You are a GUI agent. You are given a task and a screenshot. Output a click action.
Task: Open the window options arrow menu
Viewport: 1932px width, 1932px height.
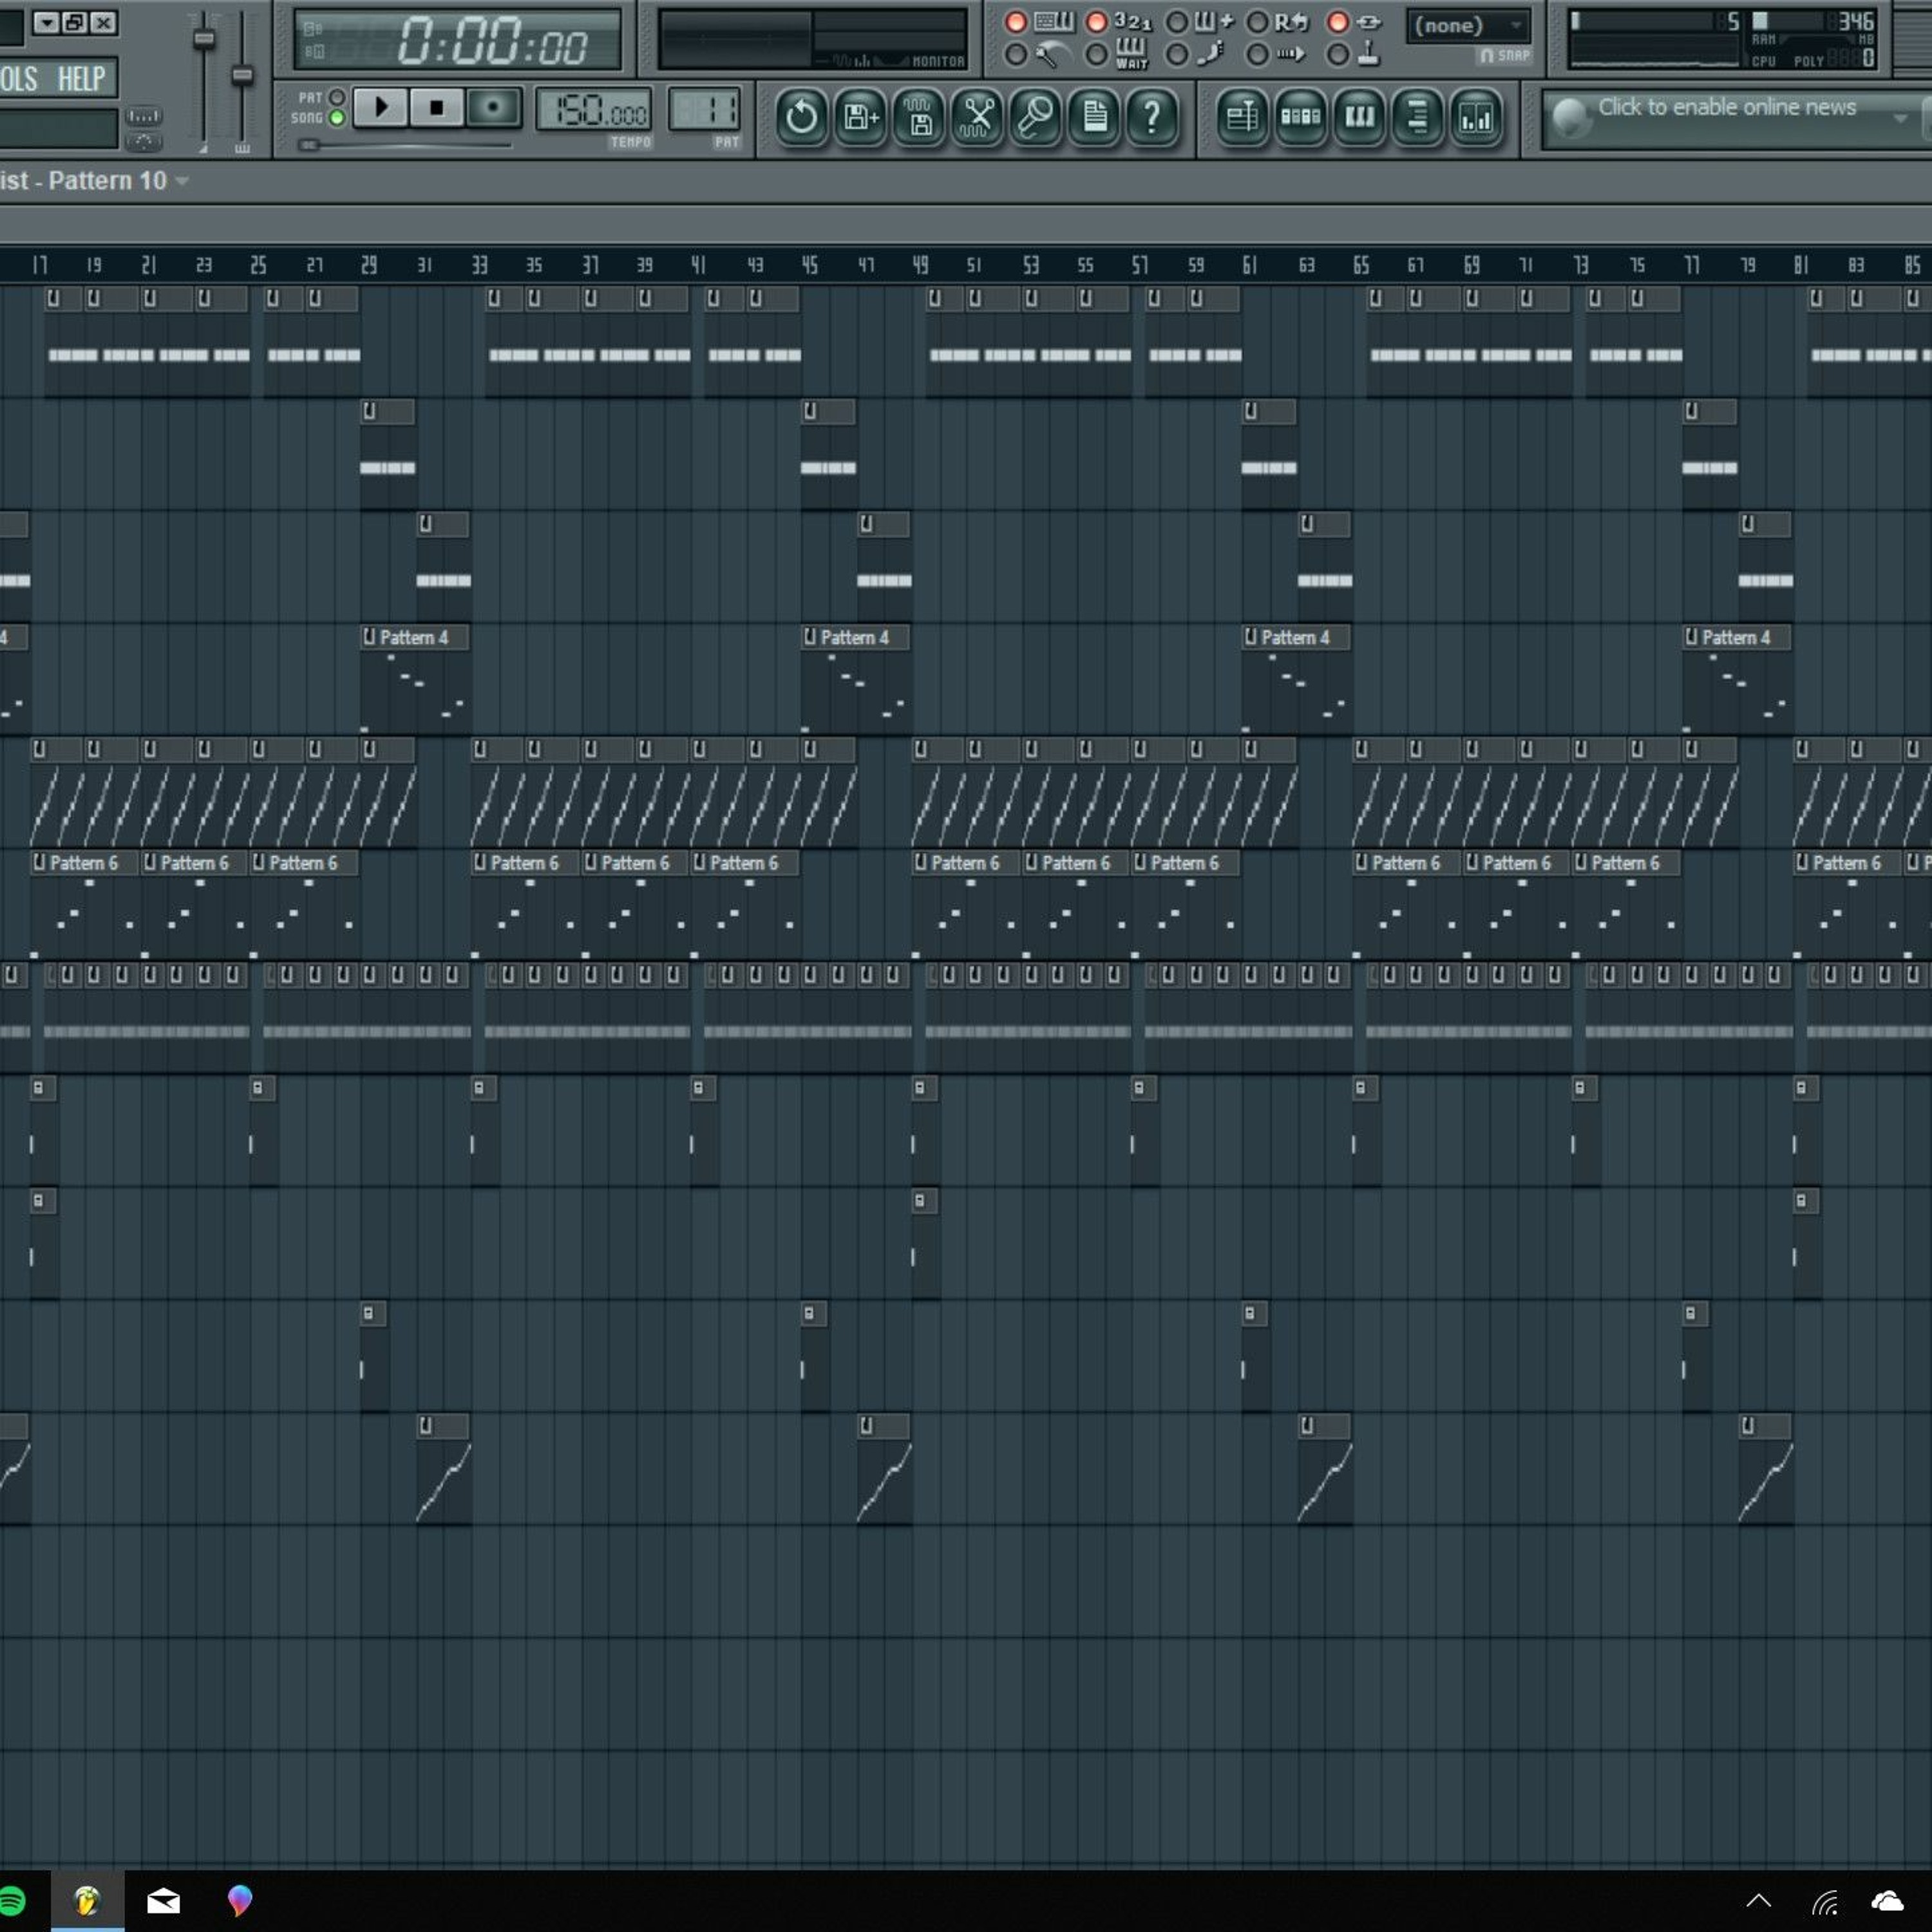coord(46,22)
